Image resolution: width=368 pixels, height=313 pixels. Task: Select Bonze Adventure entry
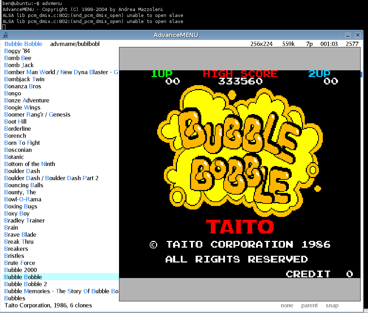tap(27, 100)
